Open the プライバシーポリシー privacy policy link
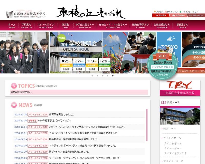Screen dimensions: 205x164 [x=191, y=12]
